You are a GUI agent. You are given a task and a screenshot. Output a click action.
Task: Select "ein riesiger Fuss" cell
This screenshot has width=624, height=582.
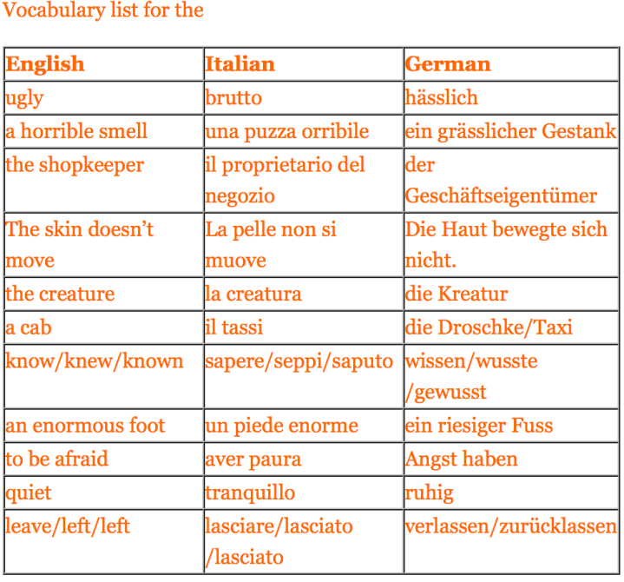479,426
